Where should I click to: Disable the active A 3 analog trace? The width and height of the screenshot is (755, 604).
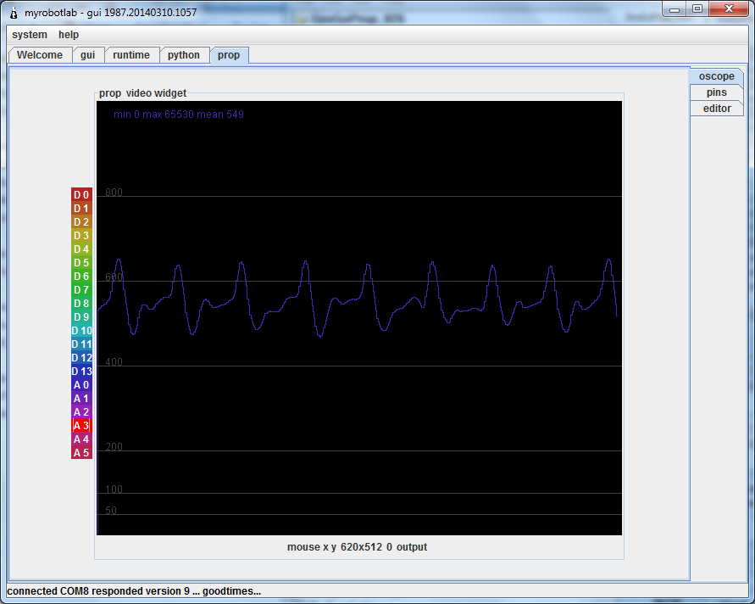click(x=81, y=426)
